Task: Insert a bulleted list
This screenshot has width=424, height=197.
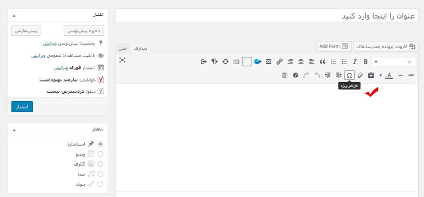Action: point(344,62)
